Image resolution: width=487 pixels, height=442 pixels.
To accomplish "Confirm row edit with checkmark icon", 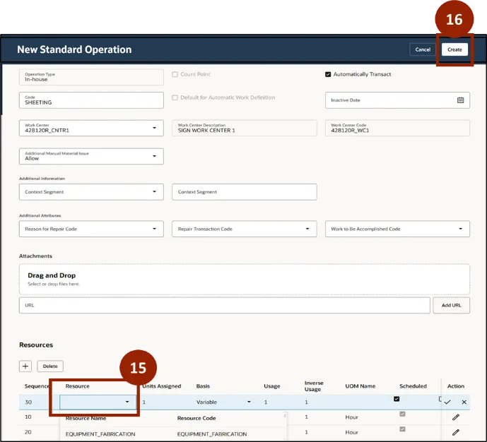I will point(447,402).
